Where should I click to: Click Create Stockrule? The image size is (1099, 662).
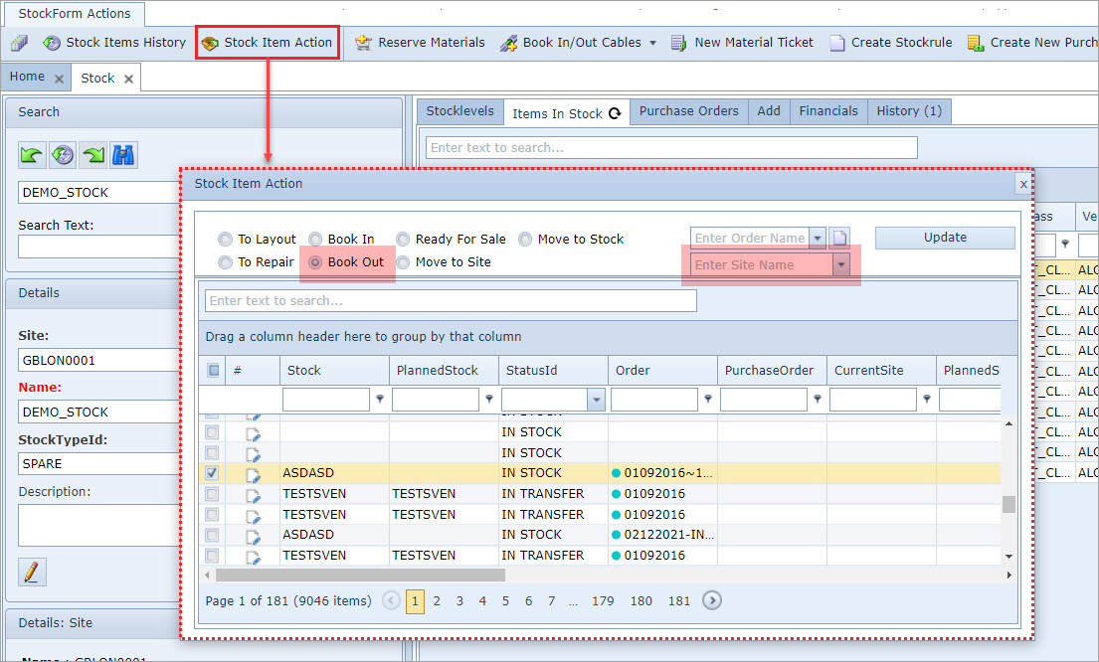pyautogui.click(x=891, y=43)
